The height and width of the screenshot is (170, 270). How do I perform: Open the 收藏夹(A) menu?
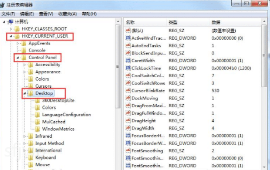pos(67,14)
